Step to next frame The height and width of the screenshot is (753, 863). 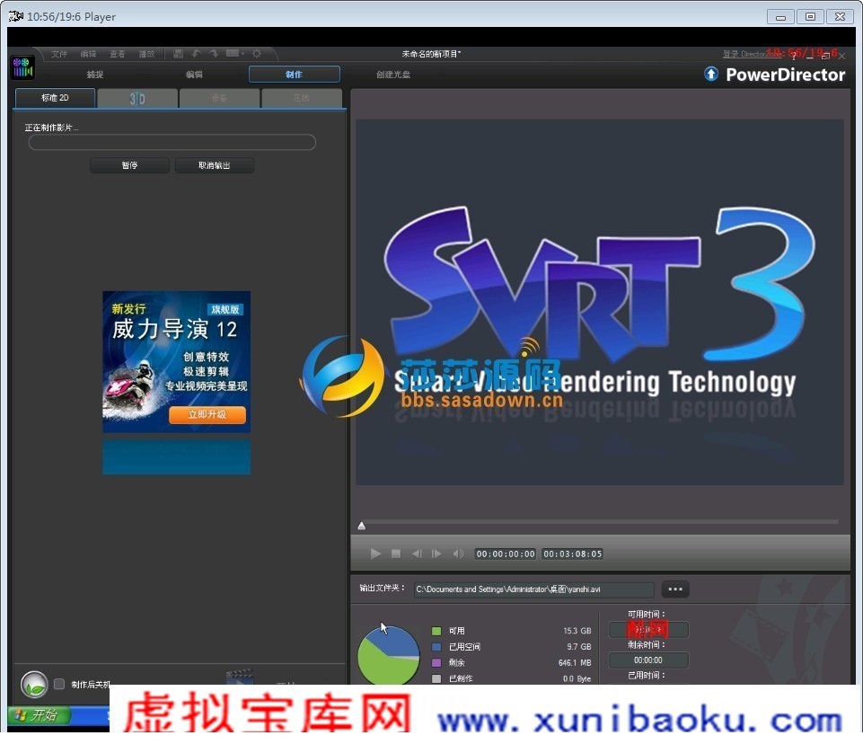[436, 554]
